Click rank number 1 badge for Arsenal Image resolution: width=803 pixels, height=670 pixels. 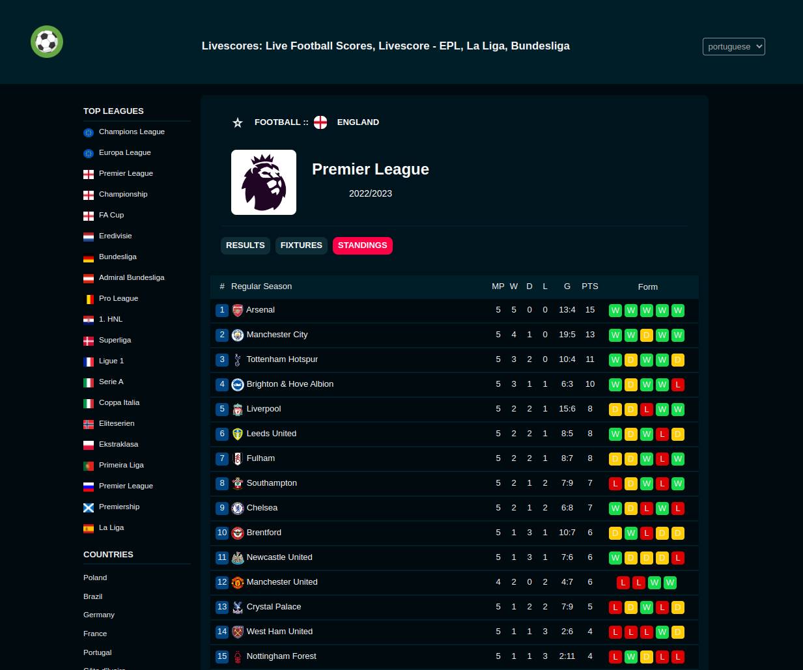[222, 310]
